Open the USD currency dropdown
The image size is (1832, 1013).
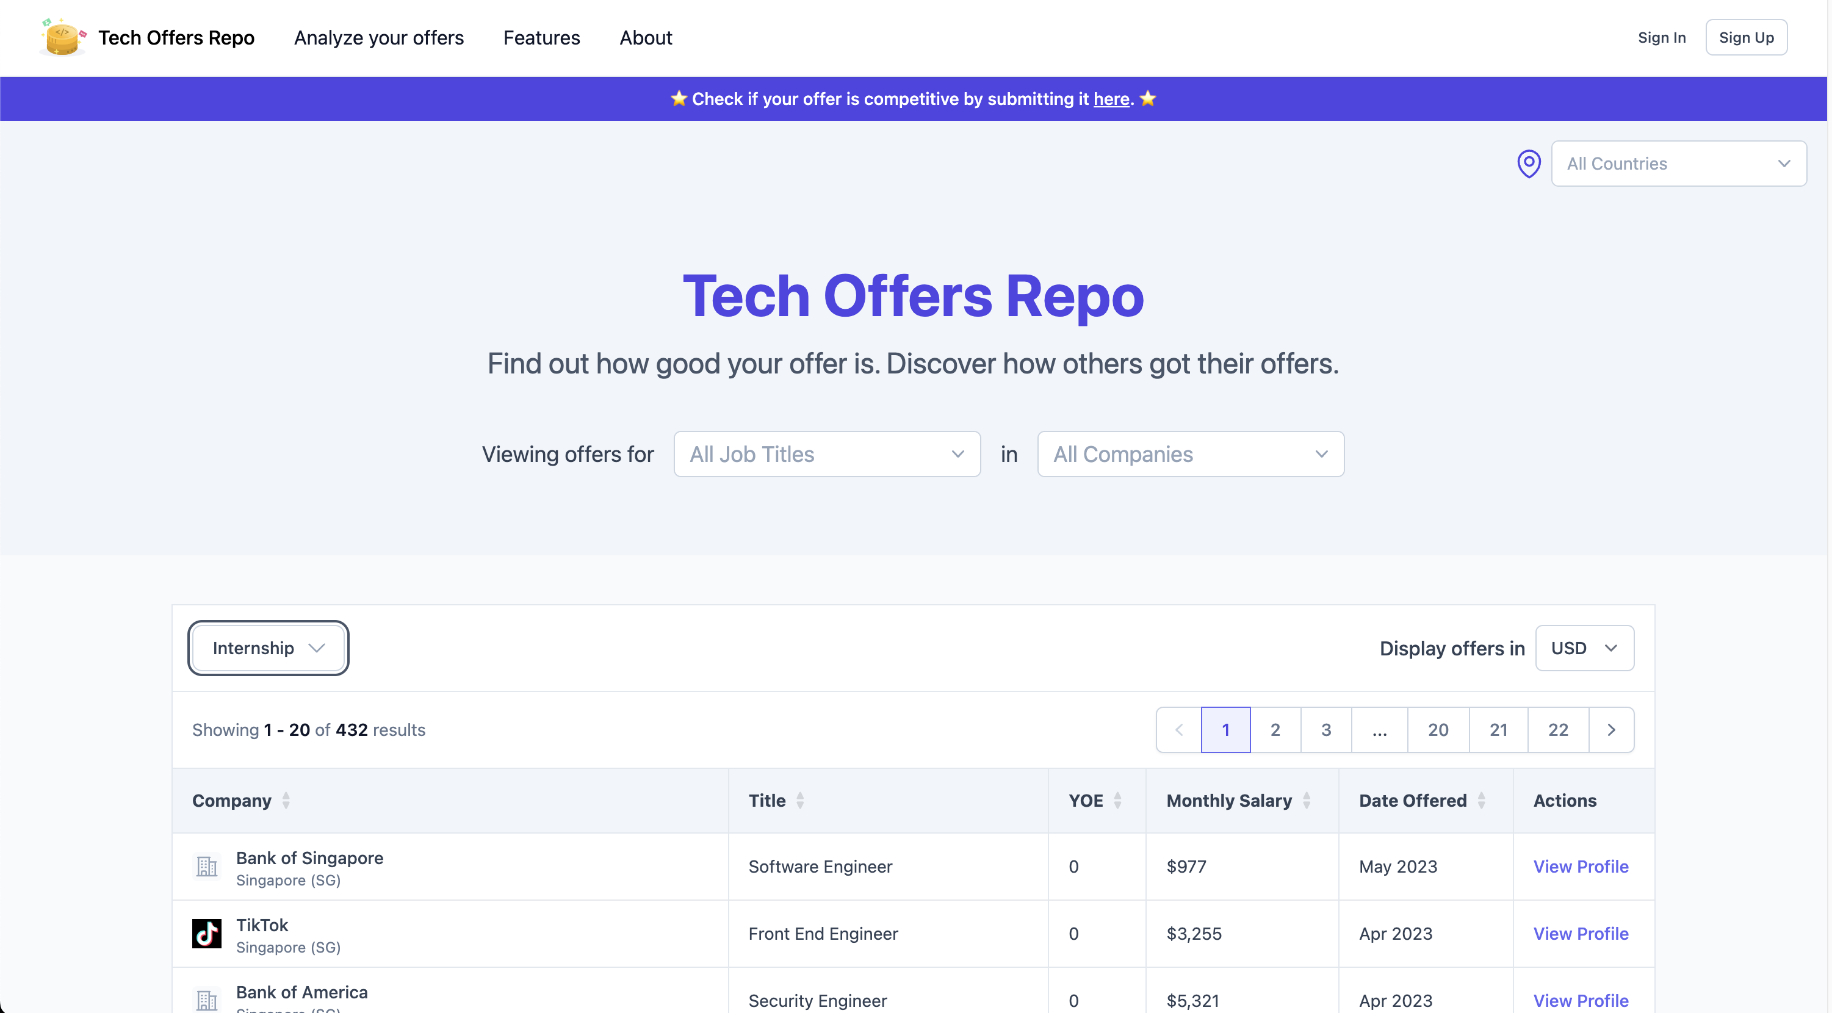[x=1584, y=648]
